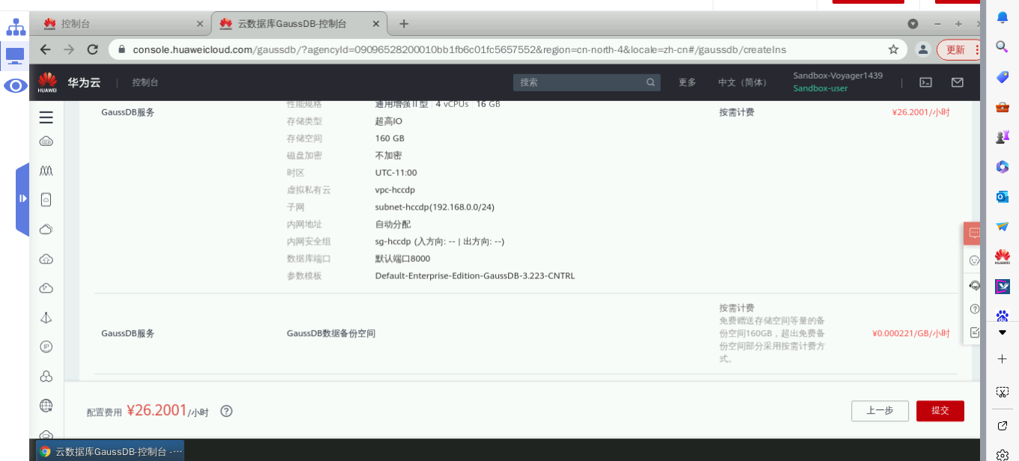This screenshot has width=1019, height=461.
Task: Open the notifications bell in Edge sidebar
Action: [1003, 17]
